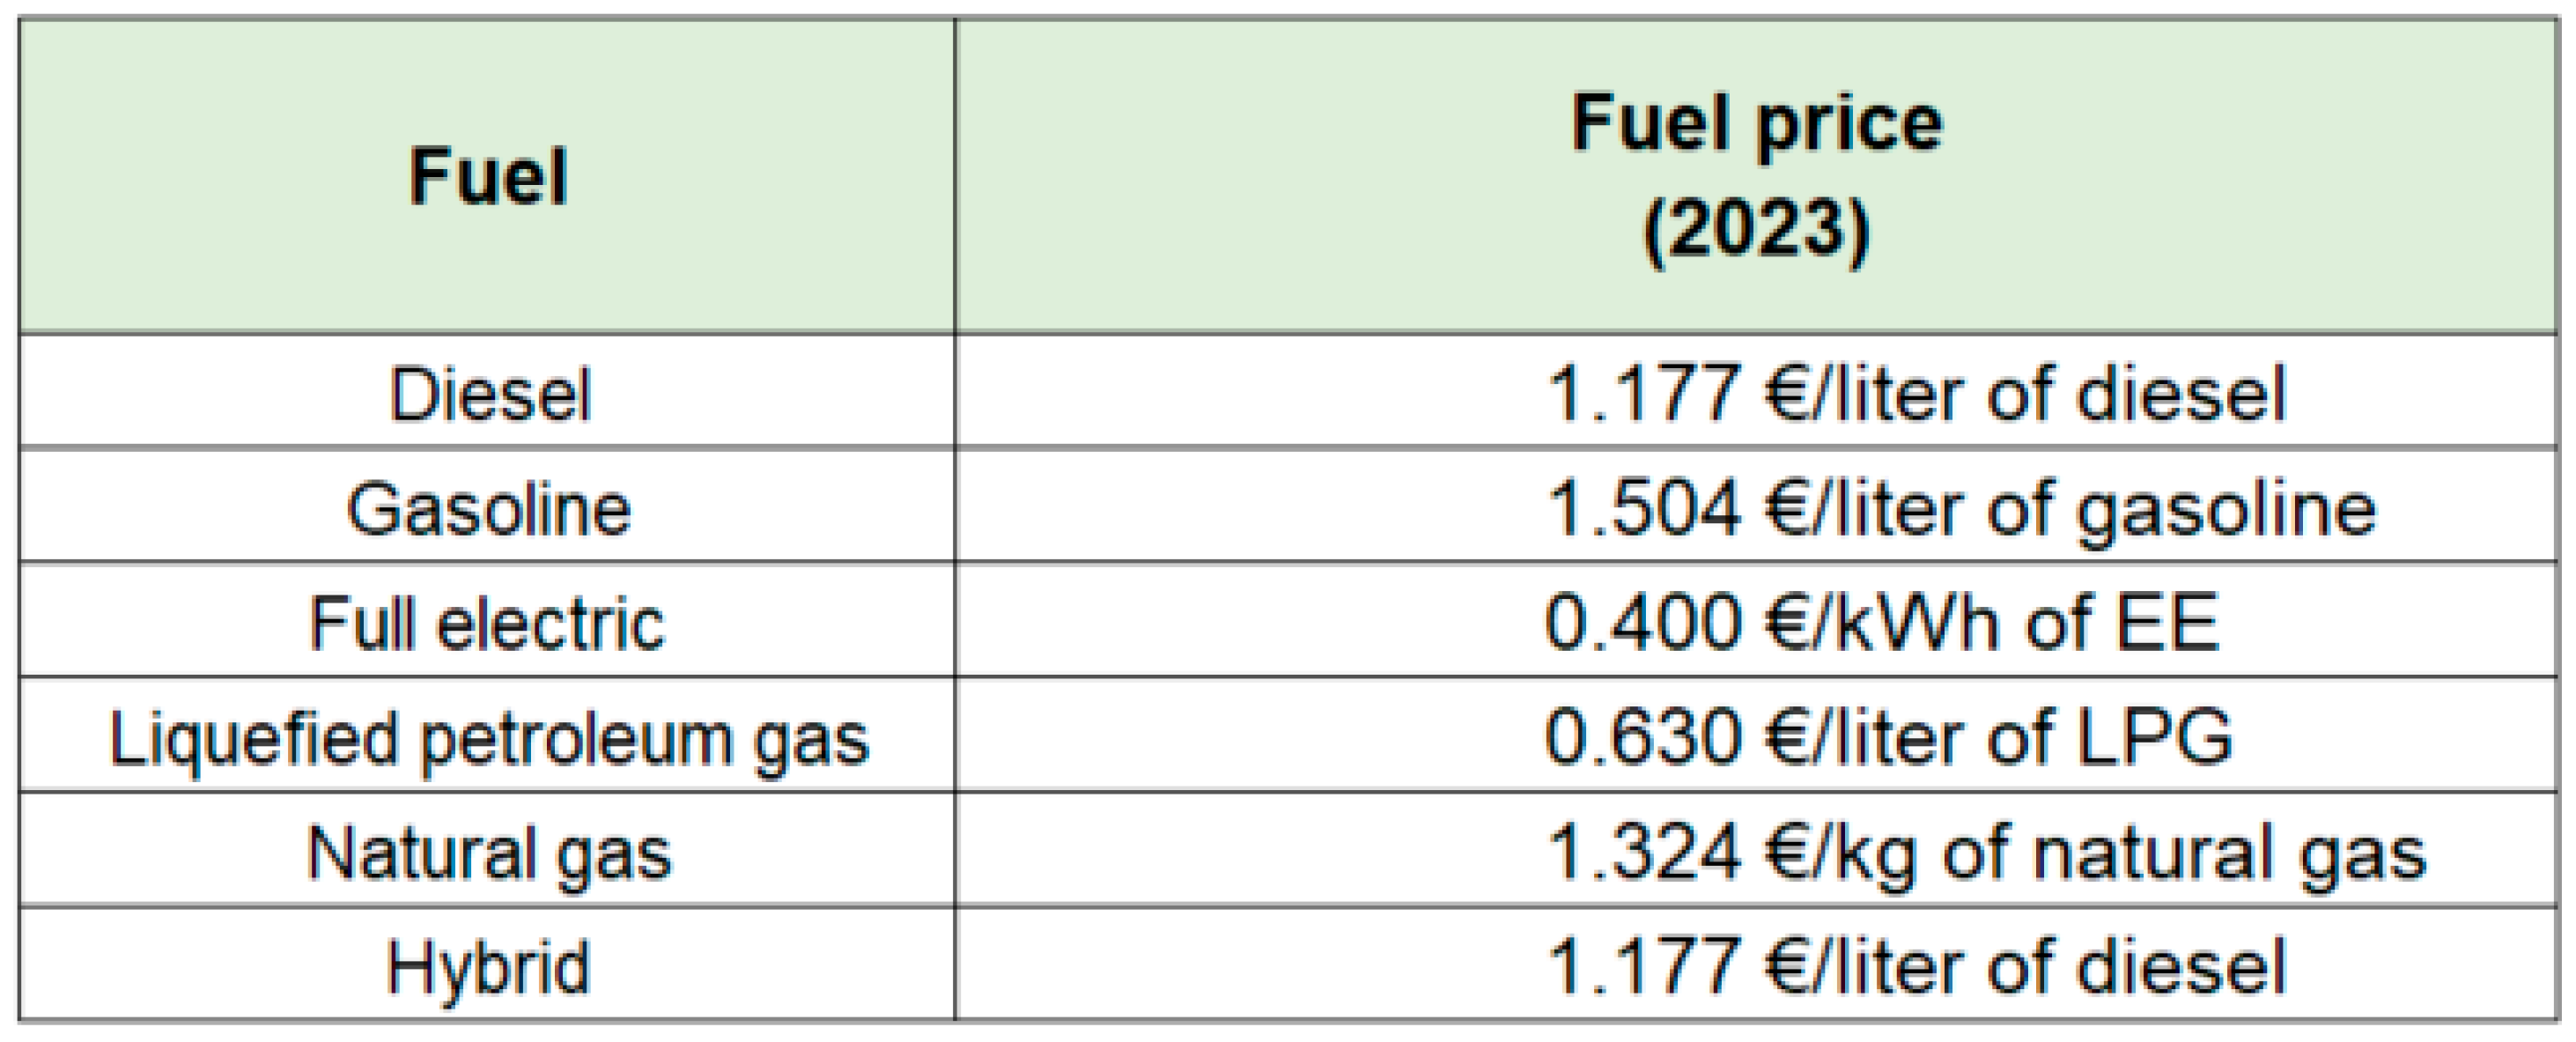
Task: Click the word petroleum in fuel column
Action: tap(576, 740)
